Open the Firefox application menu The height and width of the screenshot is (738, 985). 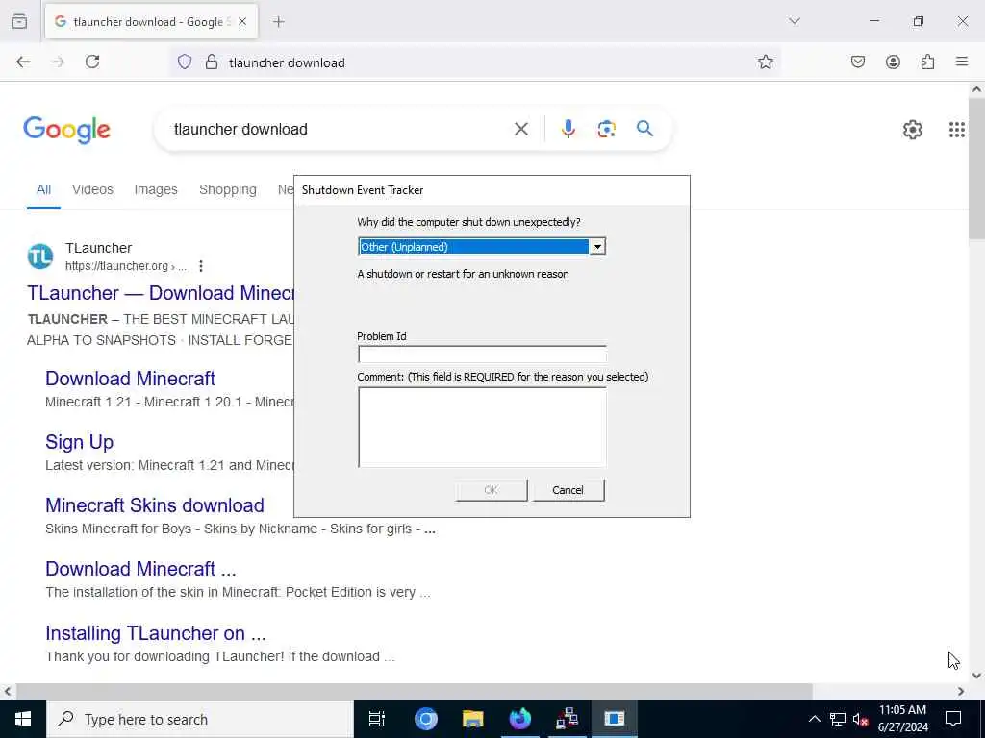[962, 61]
